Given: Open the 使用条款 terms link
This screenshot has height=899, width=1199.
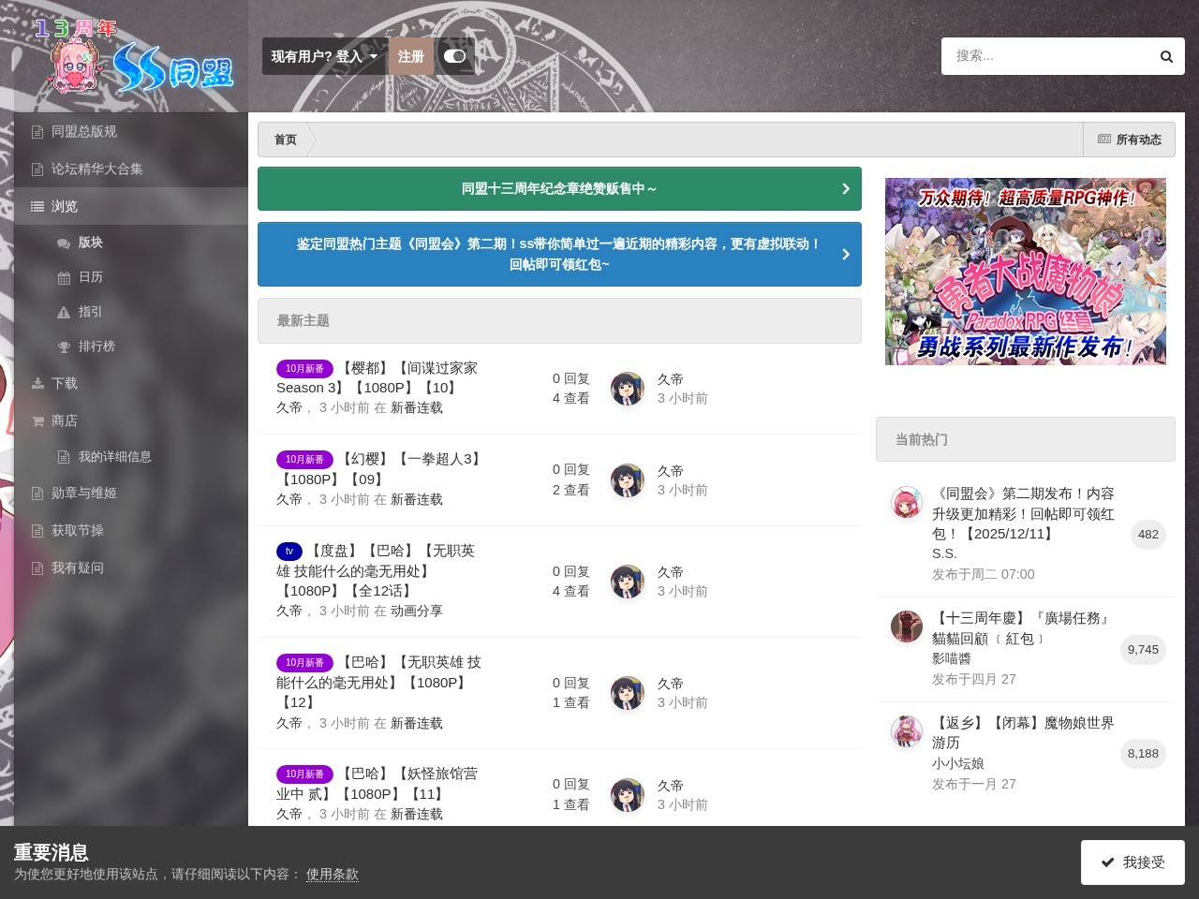Looking at the screenshot, I should pyautogui.click(x=333, y=874).
